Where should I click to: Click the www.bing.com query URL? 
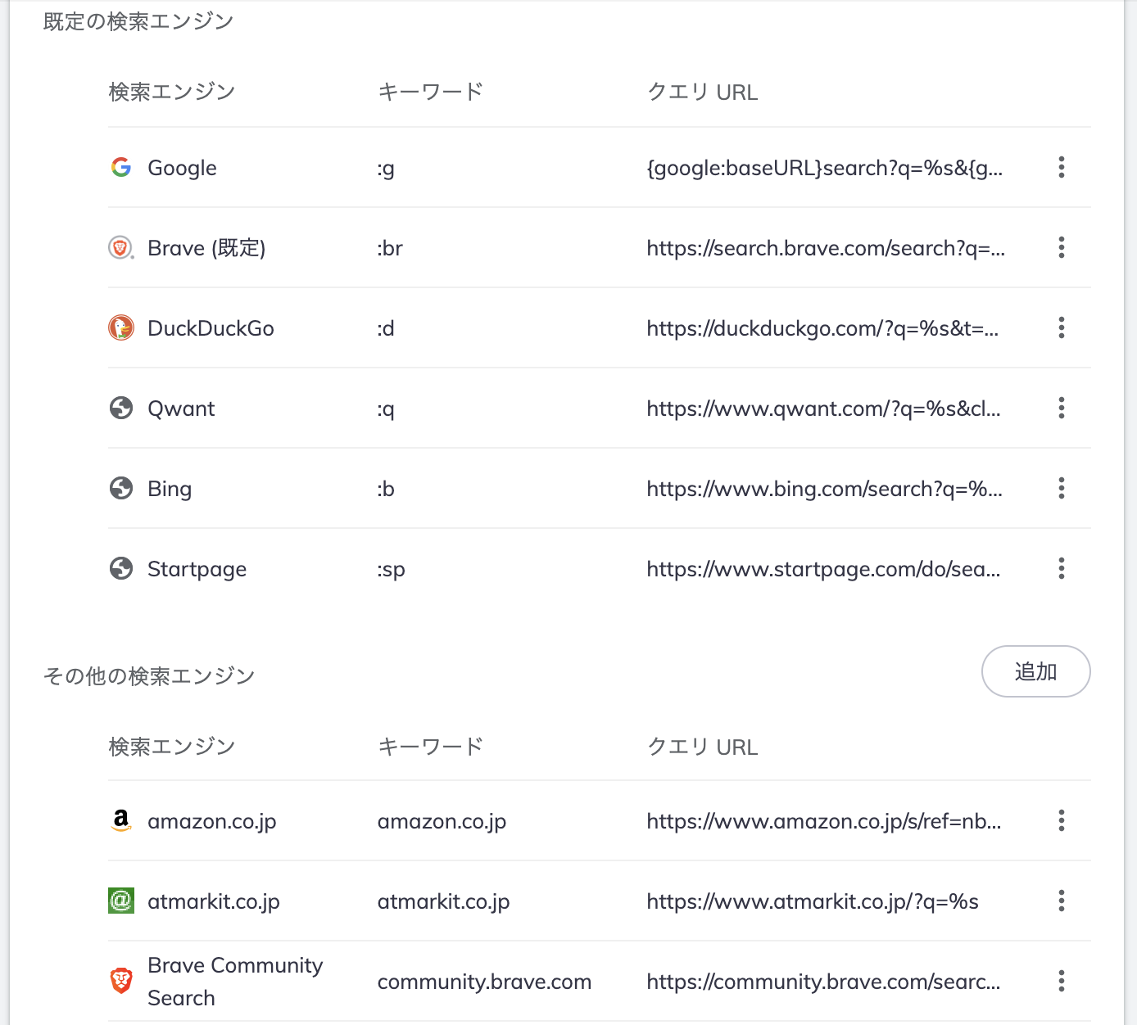pos(824,489)
